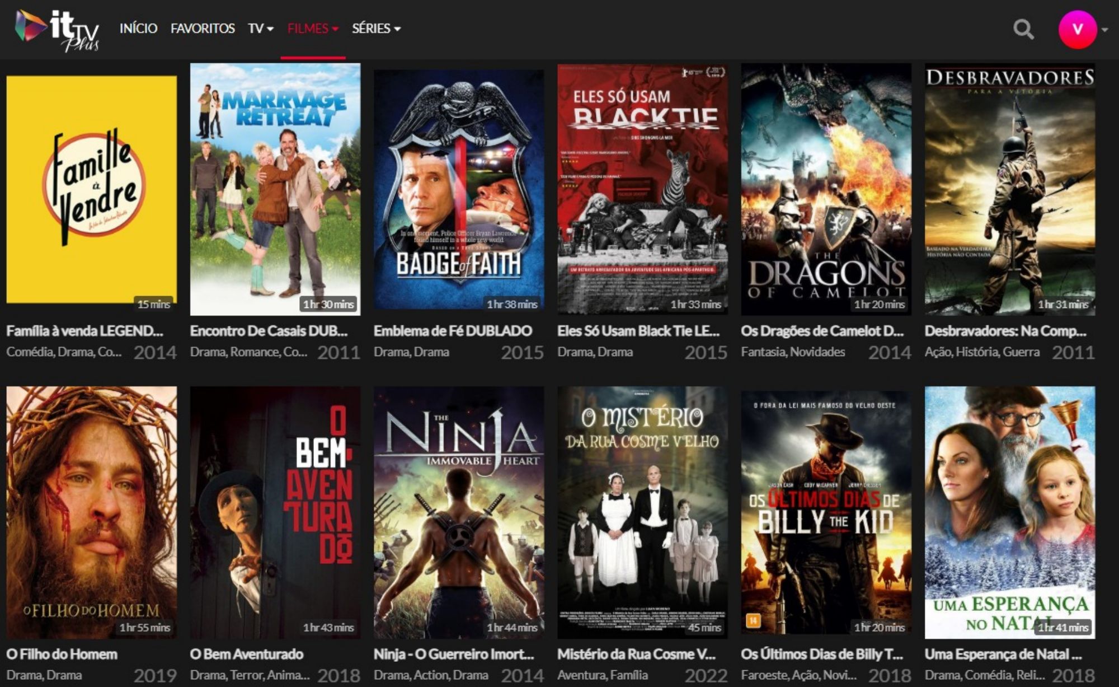This screenshot has width=1119, height=687.
Task: Click the itTV Plus logo
Action: (x=58, y=30)
